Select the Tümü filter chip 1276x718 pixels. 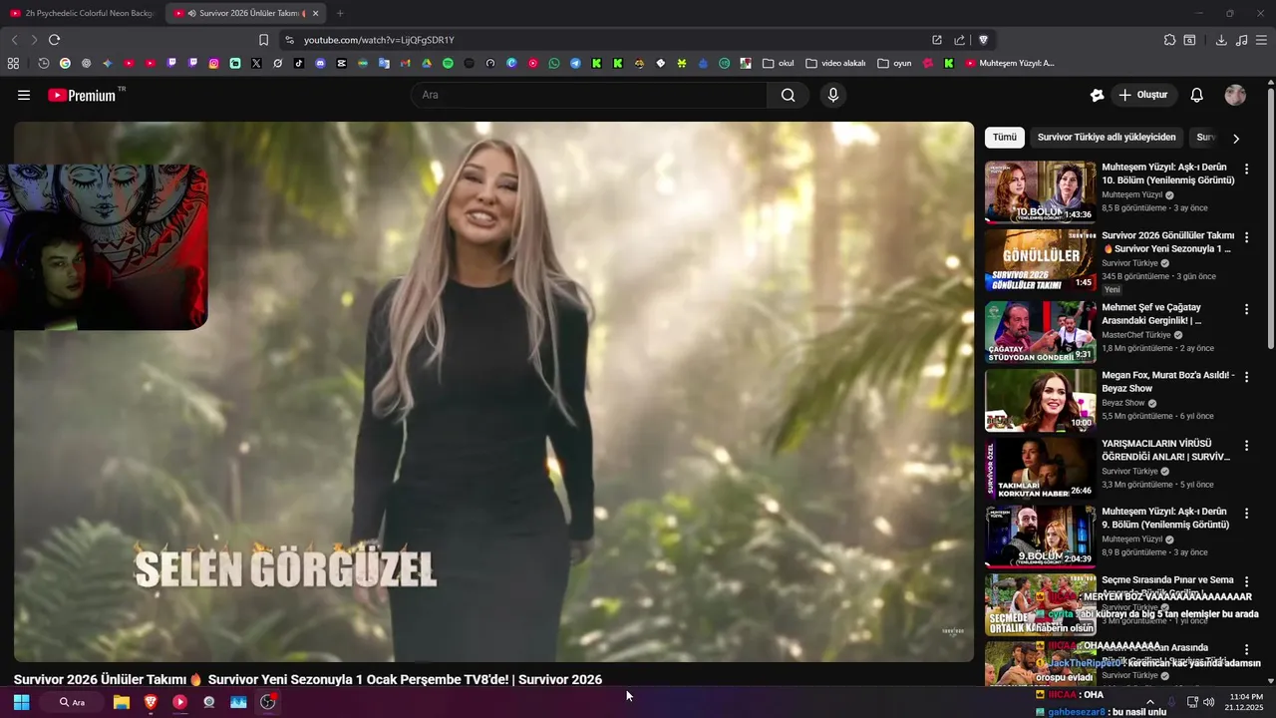1005,138
